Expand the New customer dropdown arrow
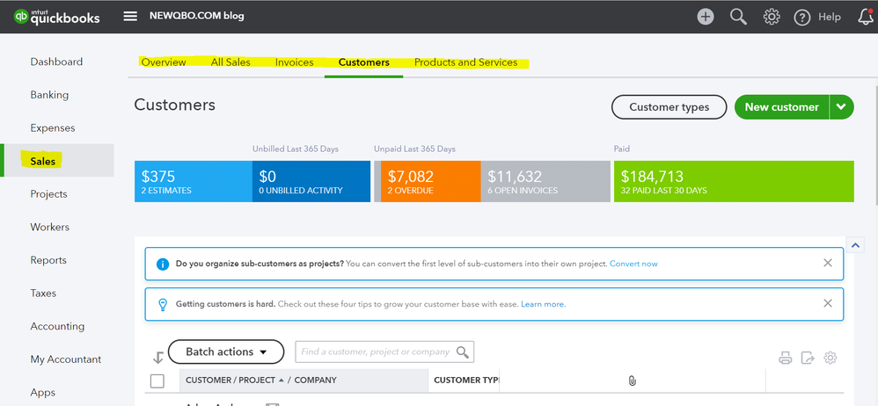The width and height of the screenshot is (878, 406). point(841,107)
